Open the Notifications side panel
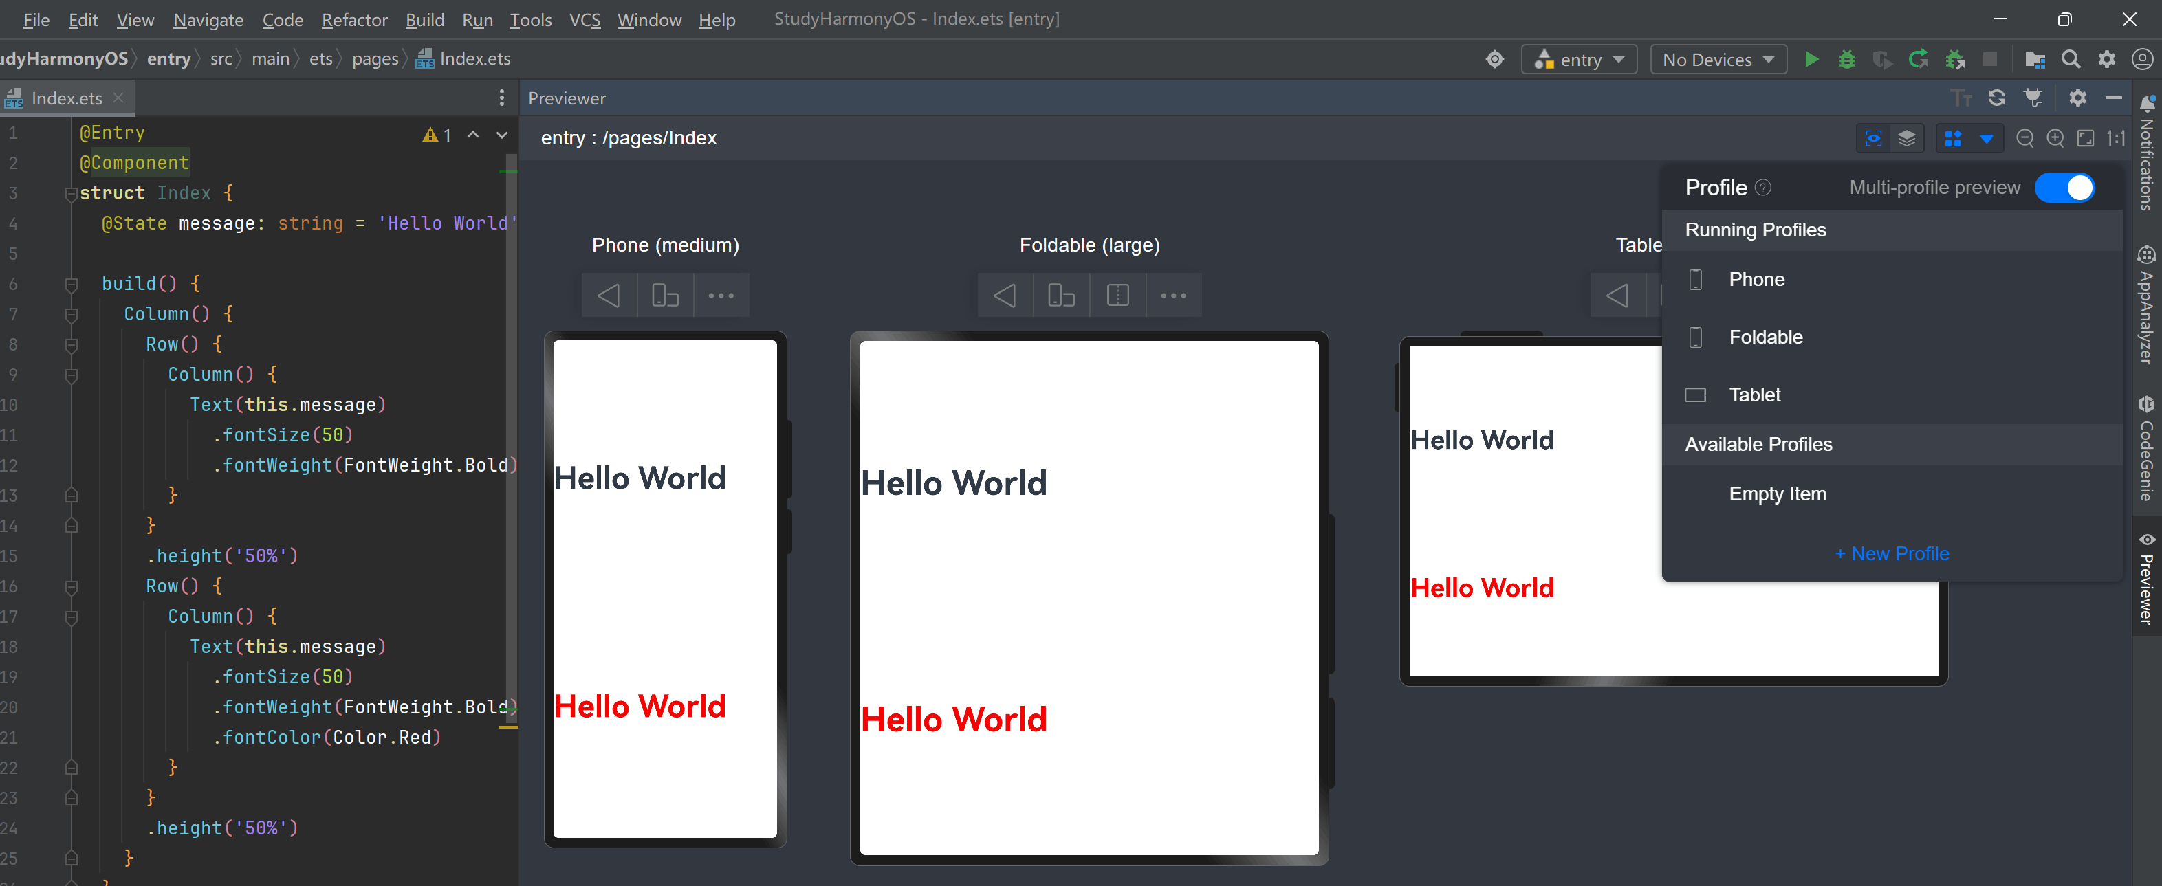The image size is (2162, 886). pyautogui.click(x=2147, y=153)
